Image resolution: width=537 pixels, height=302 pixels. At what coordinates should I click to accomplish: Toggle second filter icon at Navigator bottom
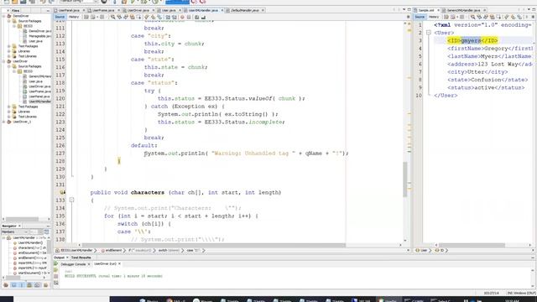(x=13, y=285)
